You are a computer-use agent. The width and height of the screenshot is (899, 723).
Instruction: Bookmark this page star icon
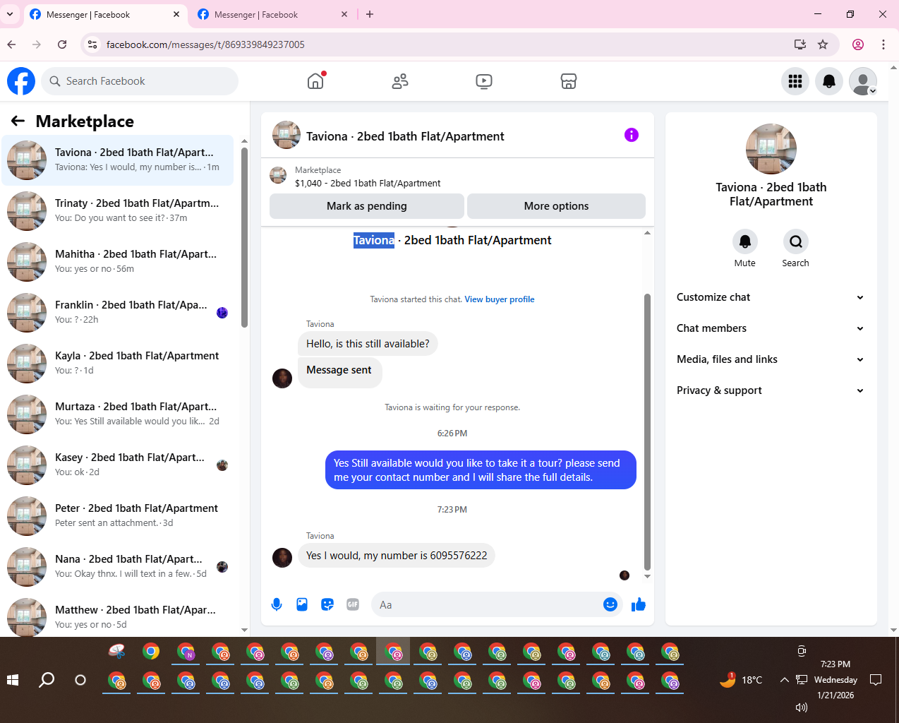click(x=823, y=44)
